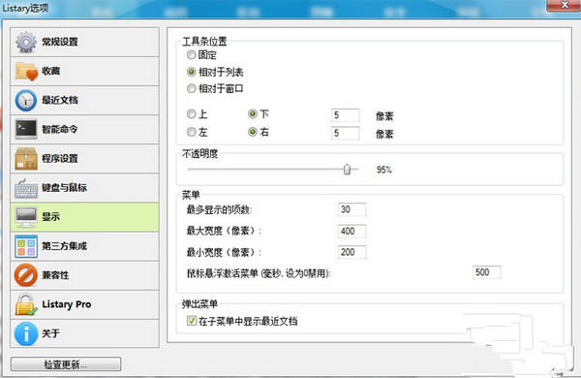Click the 鼠标悬浮激活菜单 delay field
581x378 pixels.
pyautogui.click(x=486, y=272)
